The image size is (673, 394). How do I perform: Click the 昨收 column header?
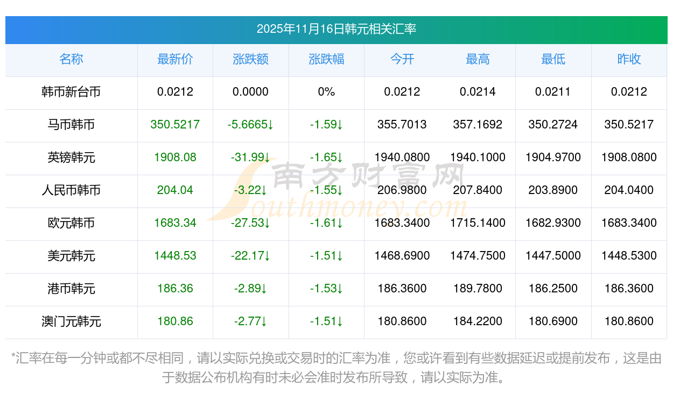[x=629, y=59]
